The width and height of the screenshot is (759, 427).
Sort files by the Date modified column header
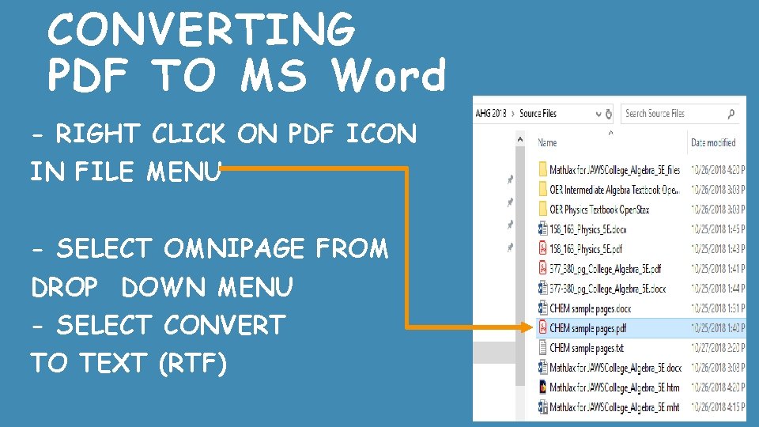click(713, 143)
